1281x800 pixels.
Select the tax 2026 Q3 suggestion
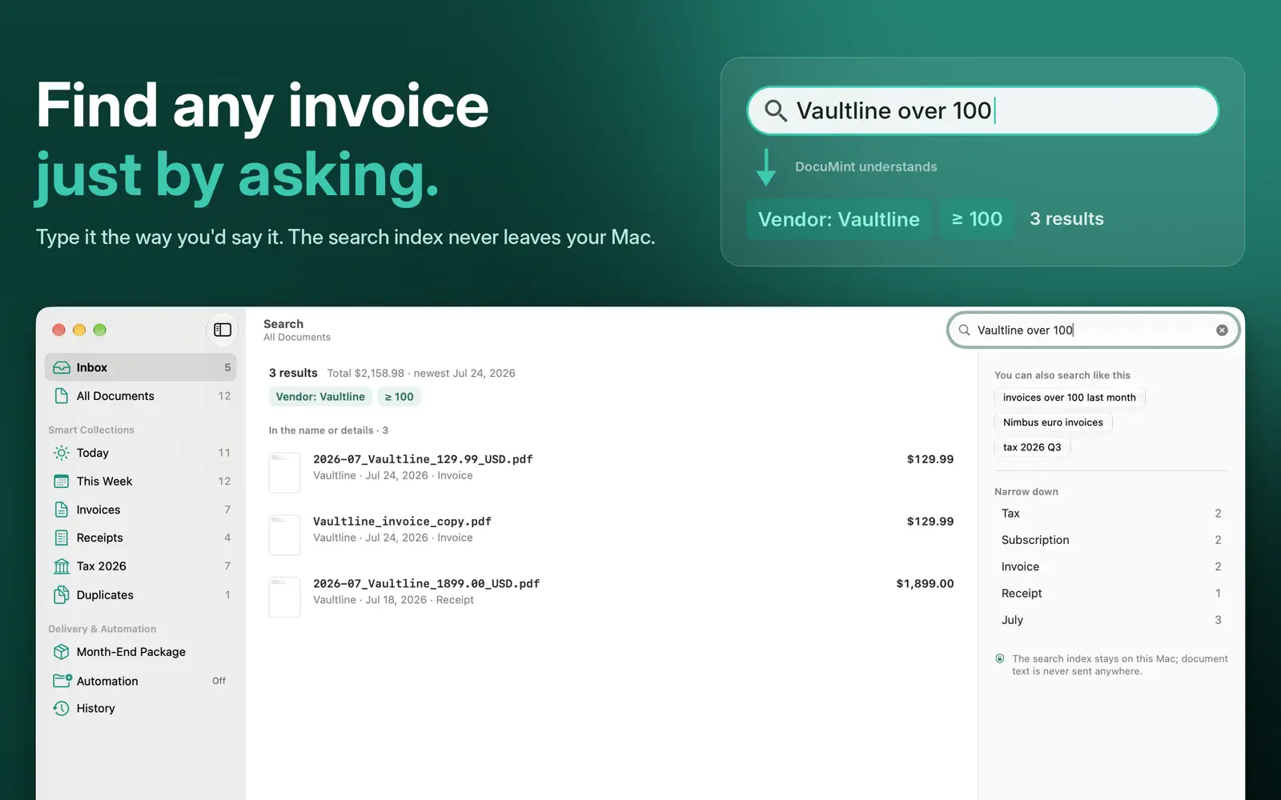(x=1032, y=447)
